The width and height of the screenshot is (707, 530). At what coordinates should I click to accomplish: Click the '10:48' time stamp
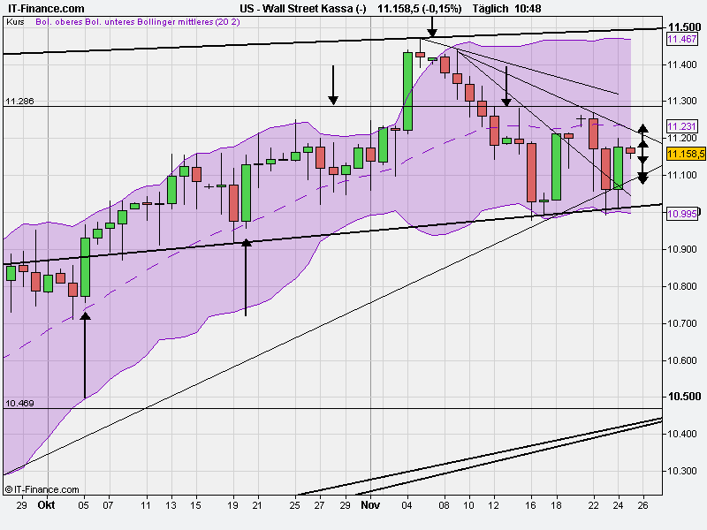527,9
